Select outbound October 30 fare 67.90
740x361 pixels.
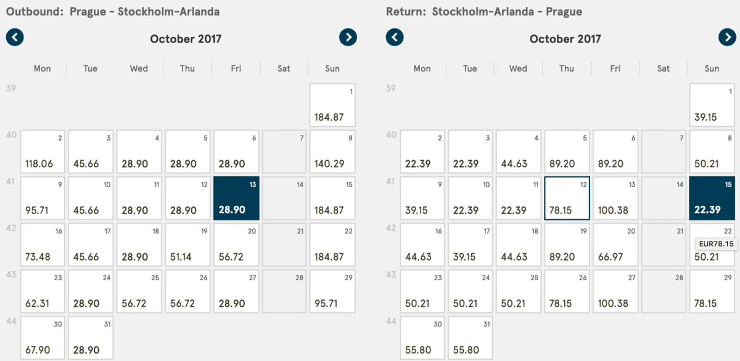pos(43,338)
